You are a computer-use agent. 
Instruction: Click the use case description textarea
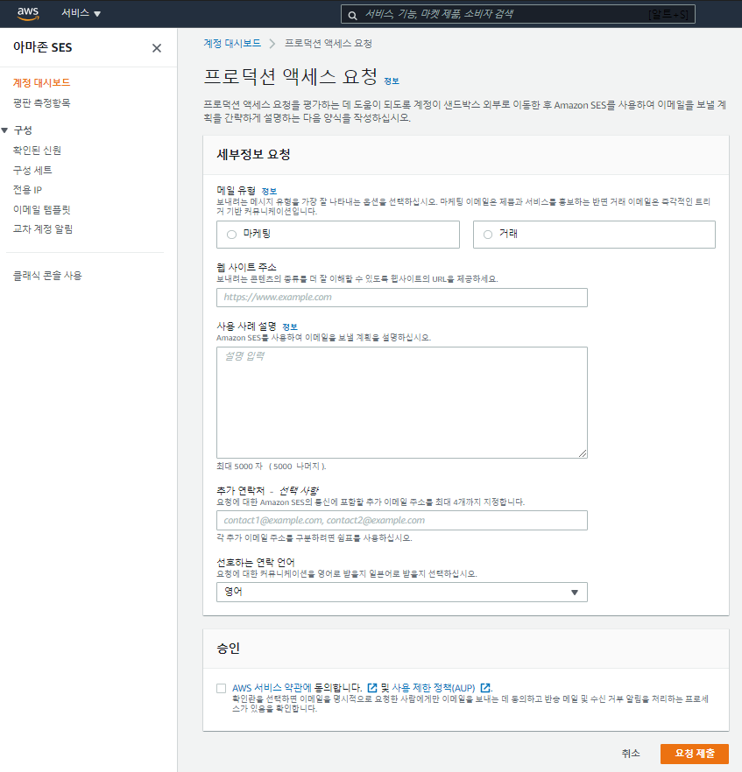pyautogui.click(x=402, y=403)
